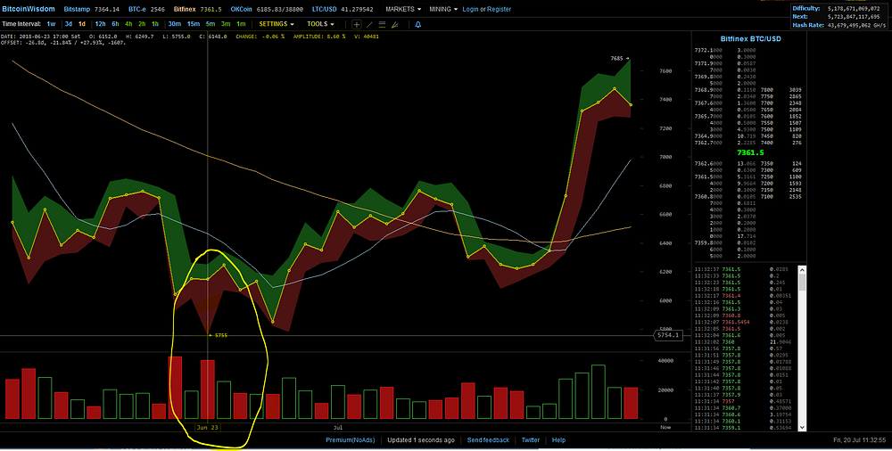Open the MINING dropdown menu
The width and height of the screenshot is (892, 451).
pos(443,9)
